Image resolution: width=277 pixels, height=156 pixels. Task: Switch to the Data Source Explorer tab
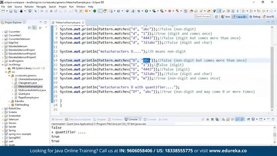[78, 120]
